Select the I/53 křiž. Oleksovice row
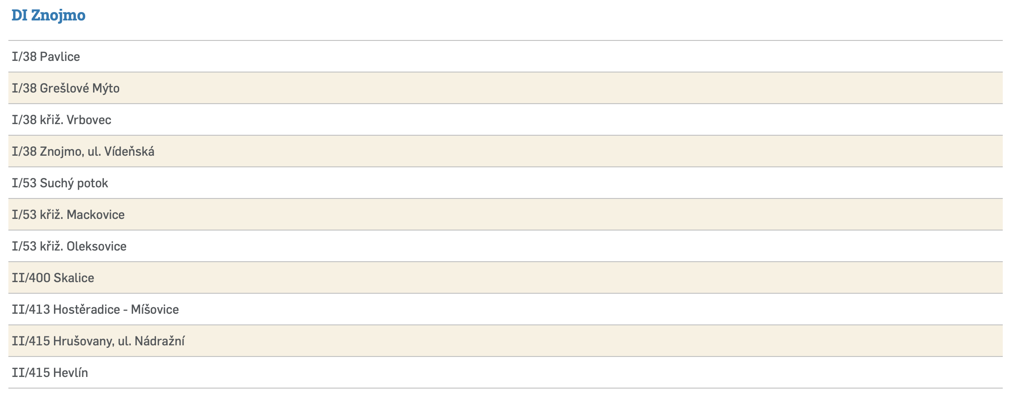 pos(69,246)
